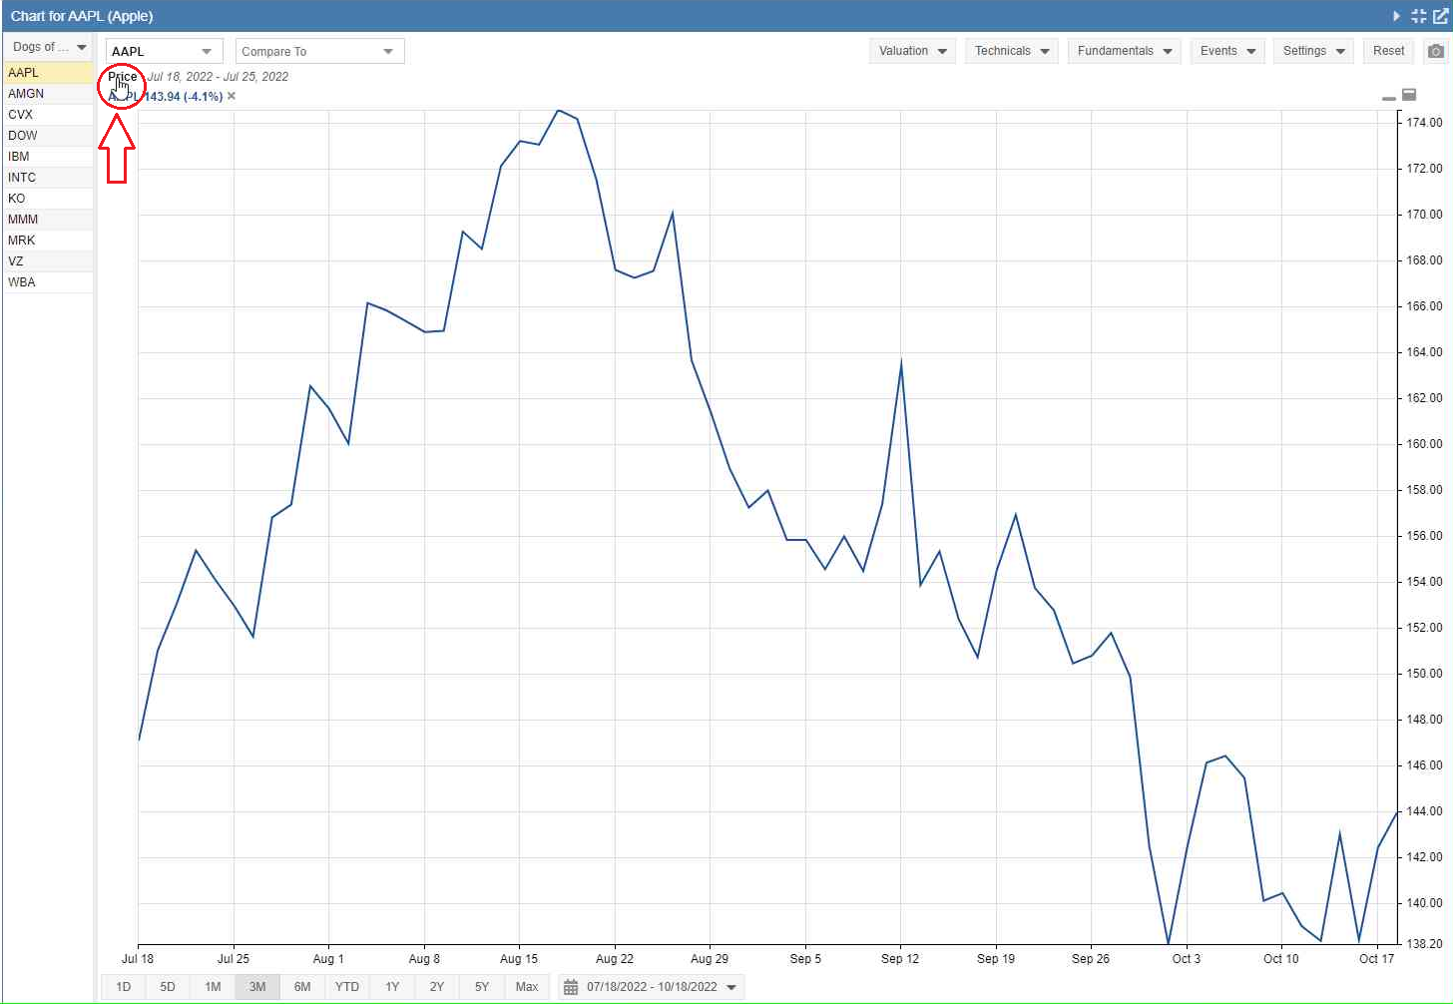1453x1004 pixels.
Task: Open the Events dropdown
Action: coord(1227,51)
